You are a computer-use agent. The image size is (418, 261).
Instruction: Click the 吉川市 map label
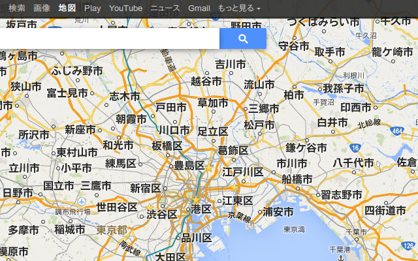(x=231, y=65)
